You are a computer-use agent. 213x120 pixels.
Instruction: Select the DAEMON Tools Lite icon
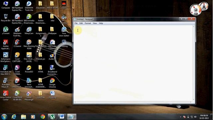coord(29,6)
